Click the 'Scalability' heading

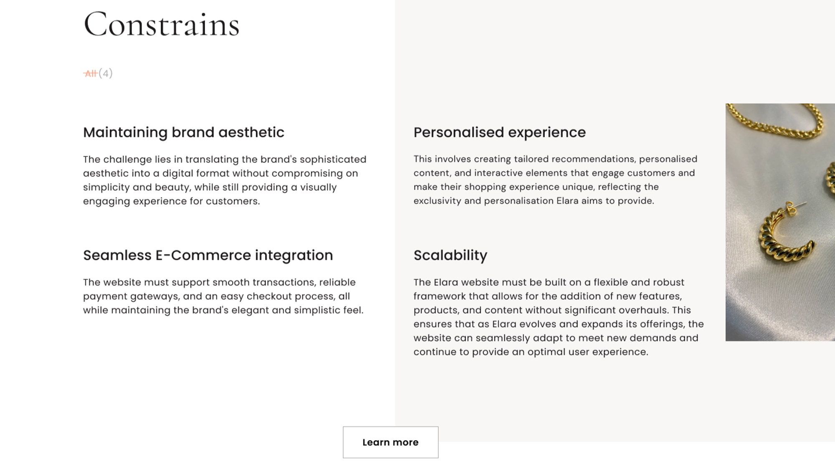(450, 255)
